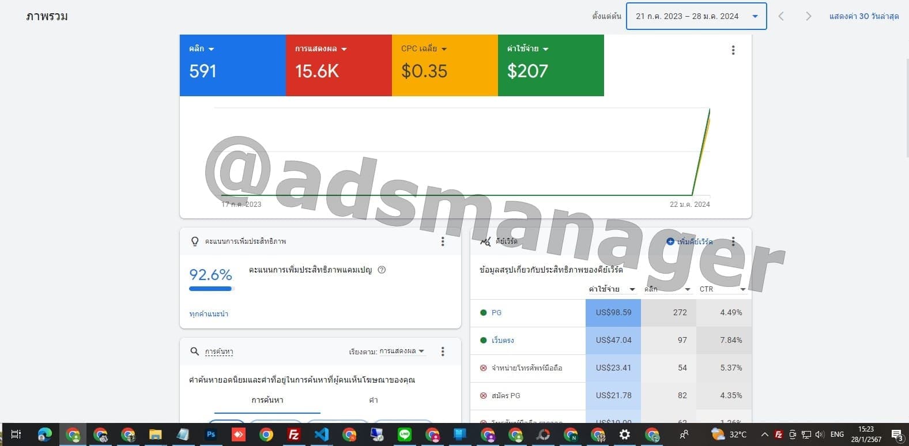909x446 pixels.
Task: Click the red removed status icon for สมัคร PG
Action: point(483,396)
